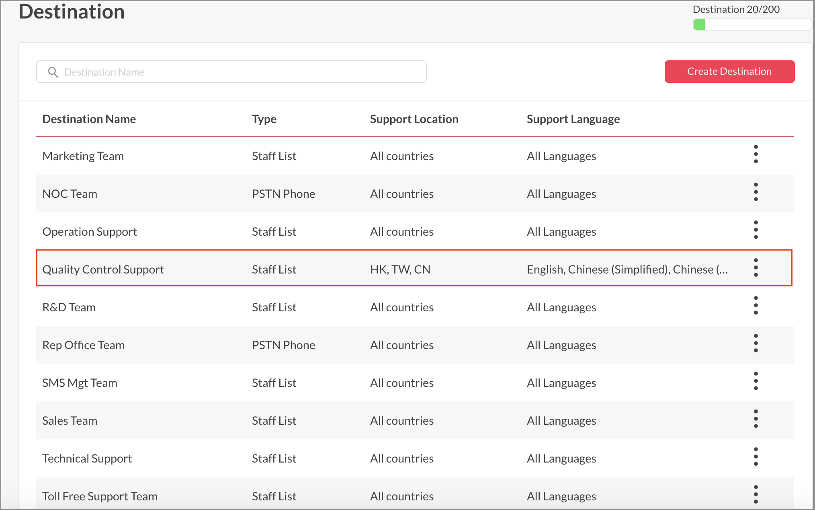Click the Destination 20/200 usage bar
The height and width of the screenshot is (510, 815).
click(752, 25)
